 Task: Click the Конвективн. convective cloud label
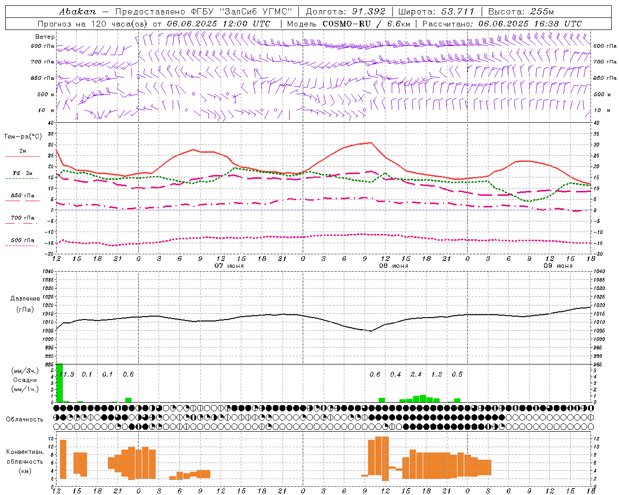click(x=25, y=452)
